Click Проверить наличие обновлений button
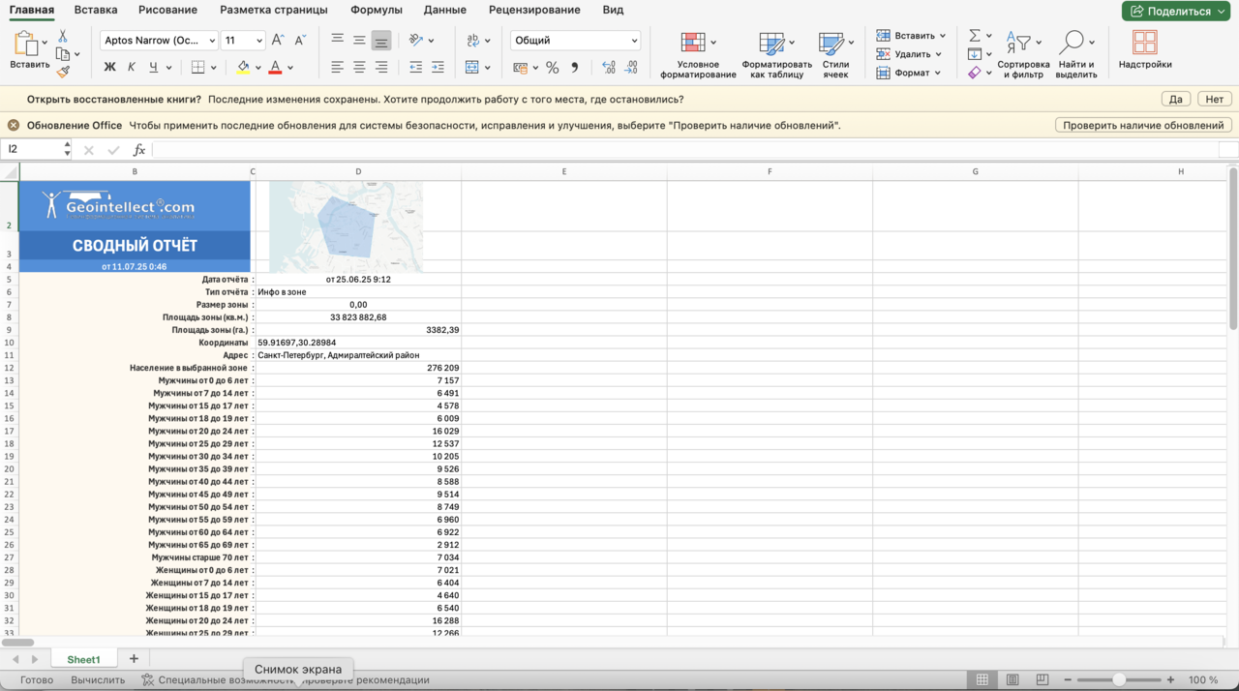This screenshot has height=691, width=1239. (1143, 125)
